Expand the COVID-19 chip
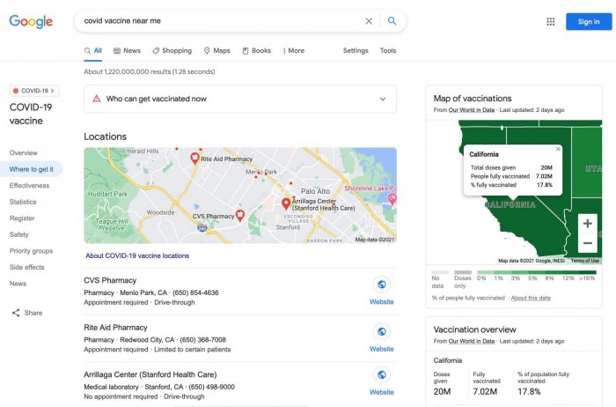616x407 pixels. pos(34,91)
